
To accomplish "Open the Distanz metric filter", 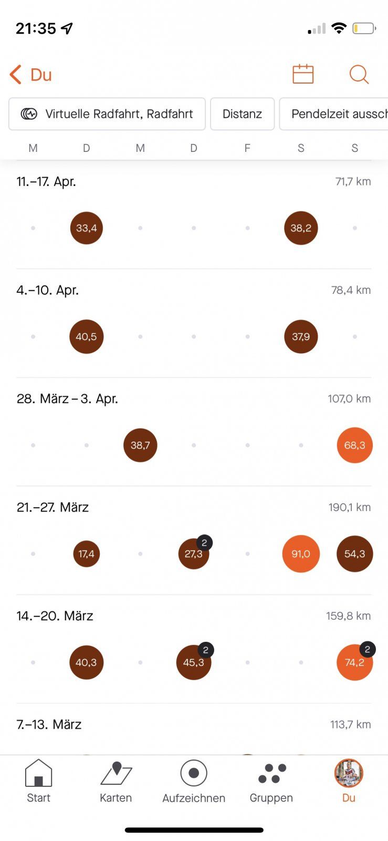I will 242,114.
